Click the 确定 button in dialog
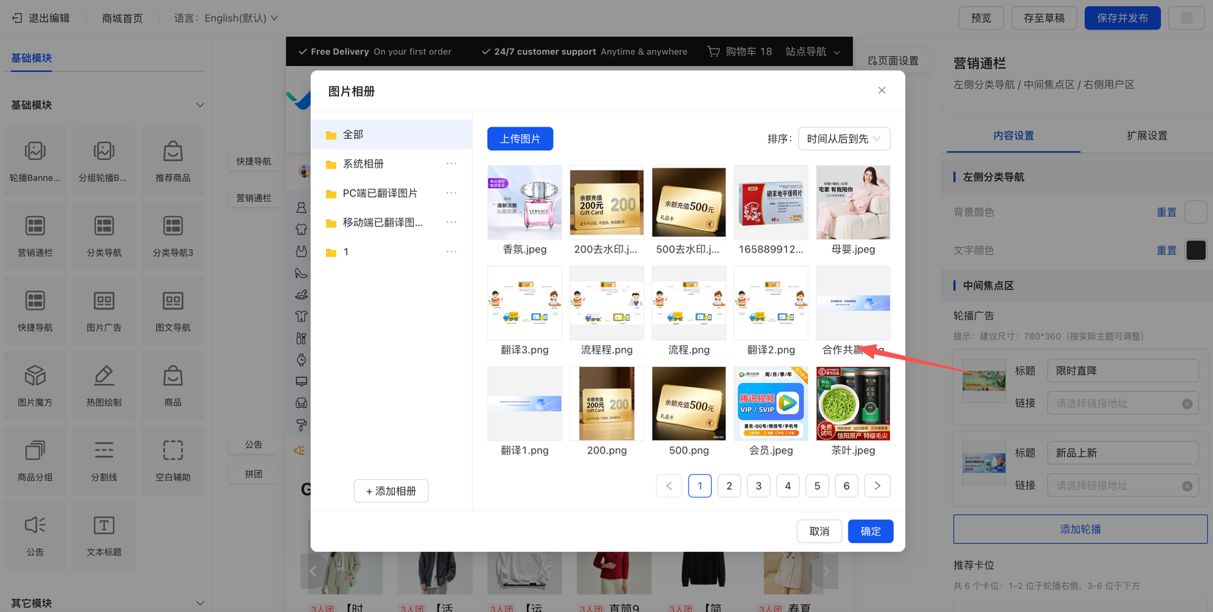Viewport: 1213px width, 612px height. [x=870, y=531]
